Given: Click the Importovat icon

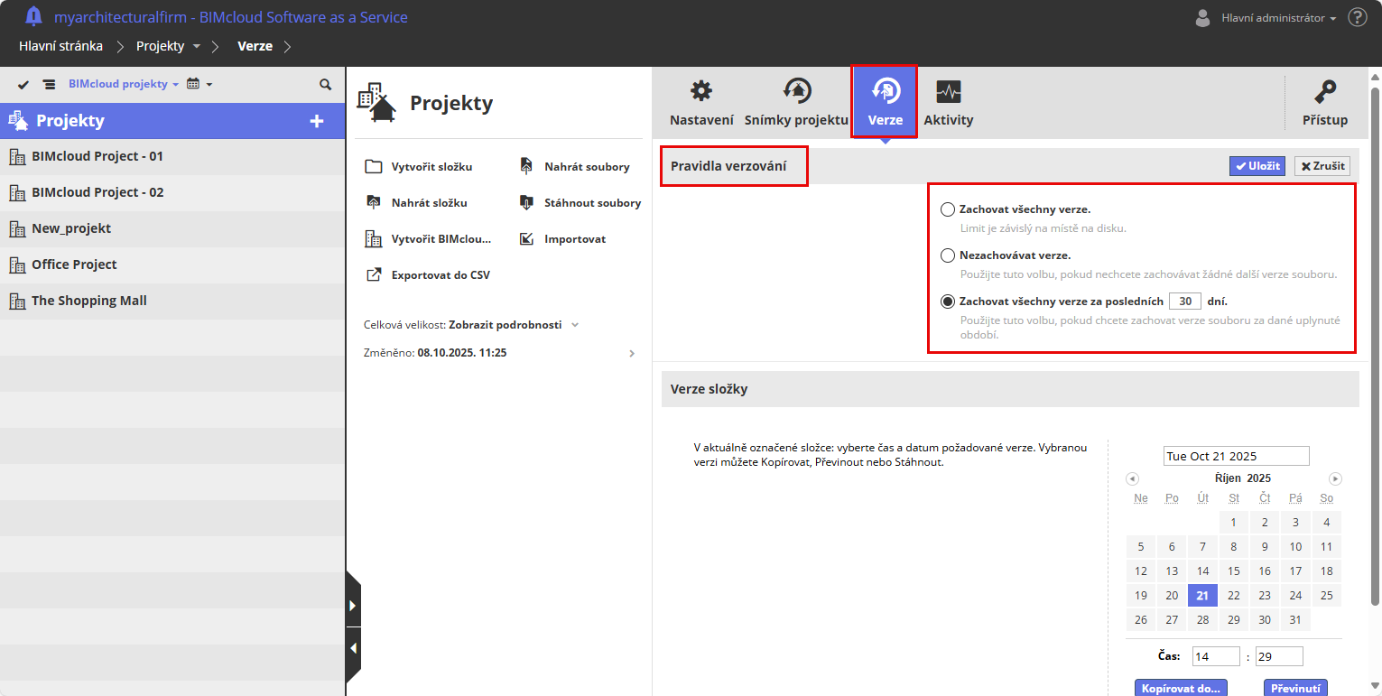Looking at the screenshot, I should coord(527,238).
